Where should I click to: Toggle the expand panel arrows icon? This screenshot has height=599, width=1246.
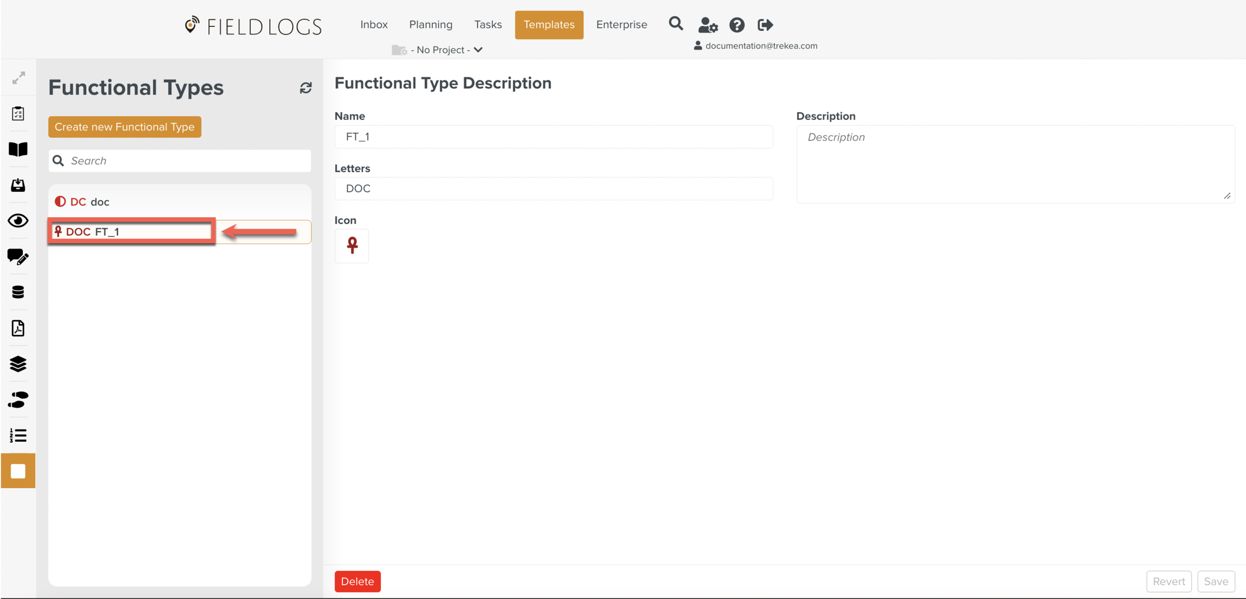click(x=18, y=78)
